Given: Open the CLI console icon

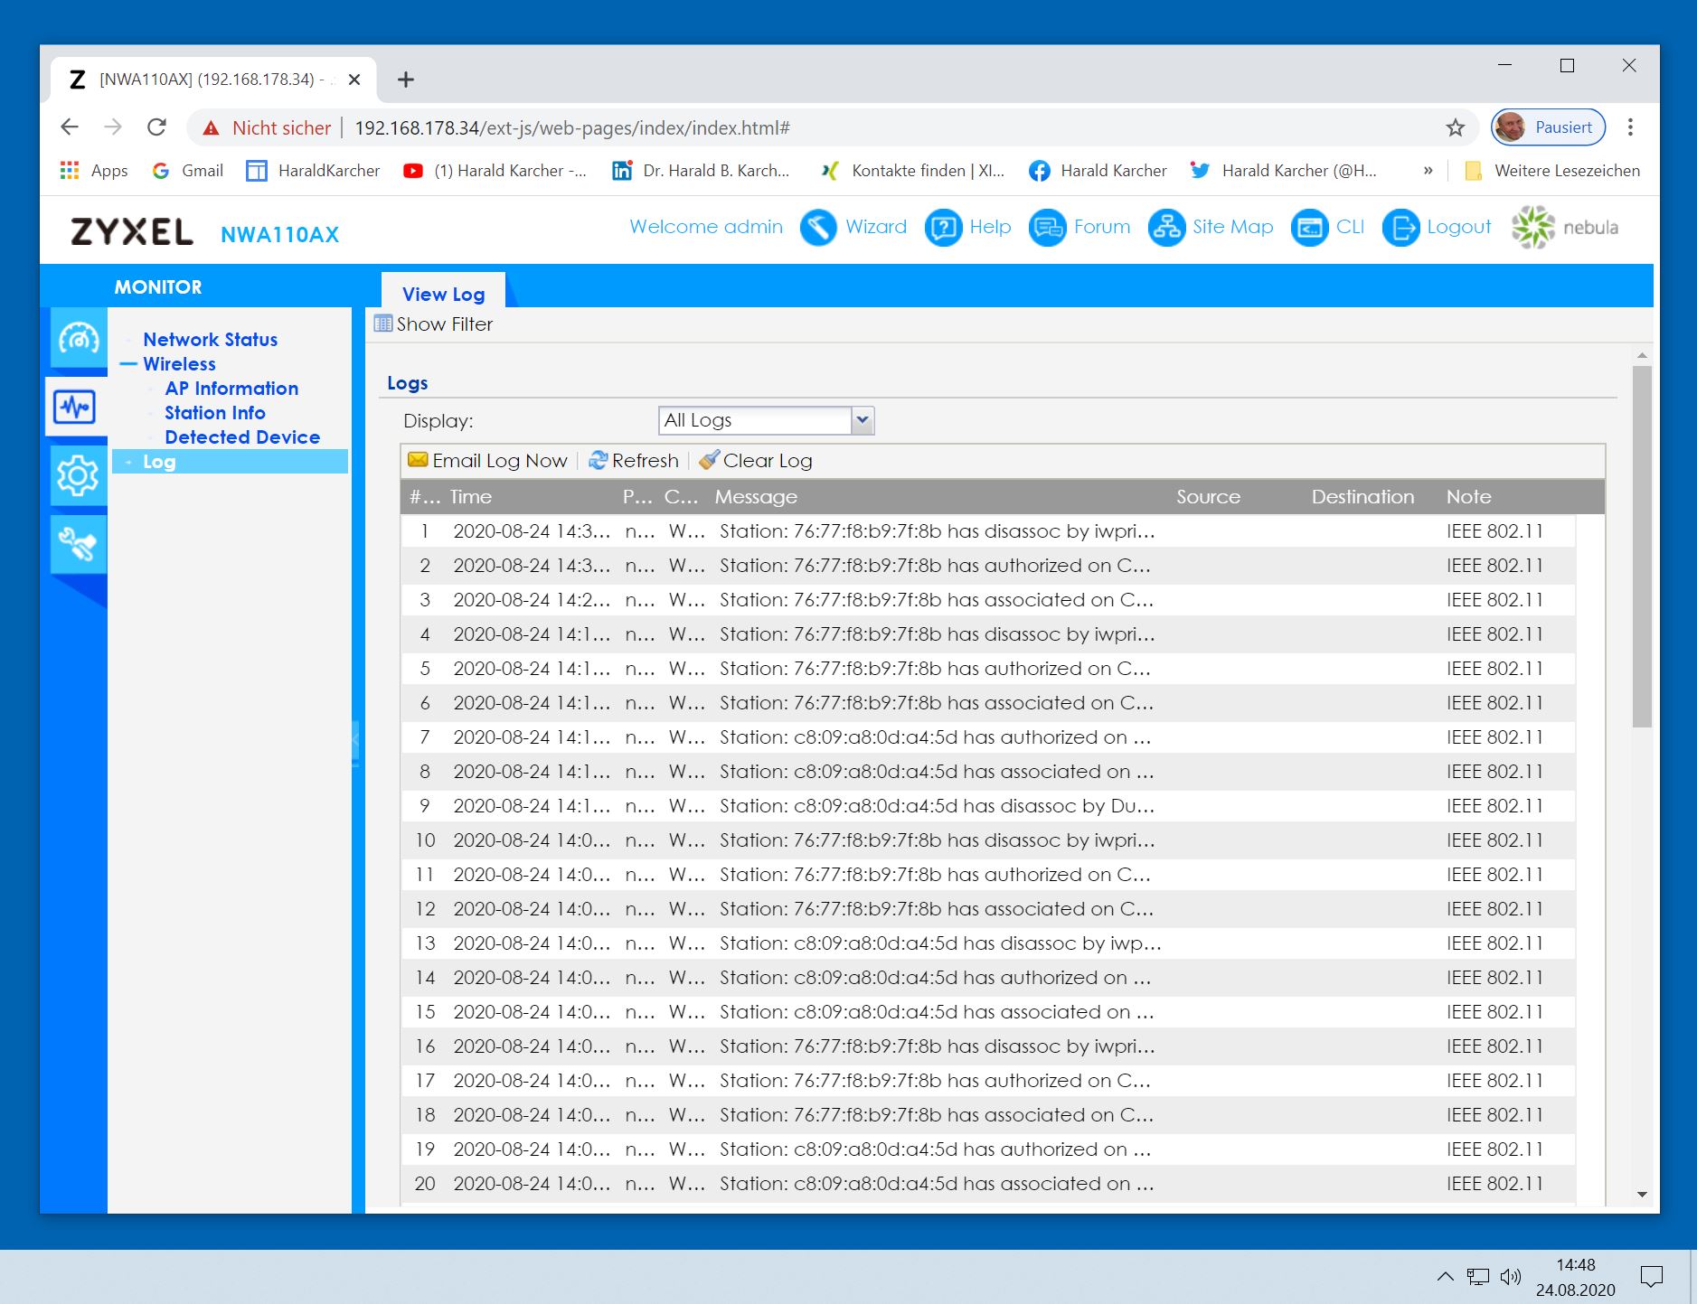Looking at the screenshot, I should point(1309,228).
